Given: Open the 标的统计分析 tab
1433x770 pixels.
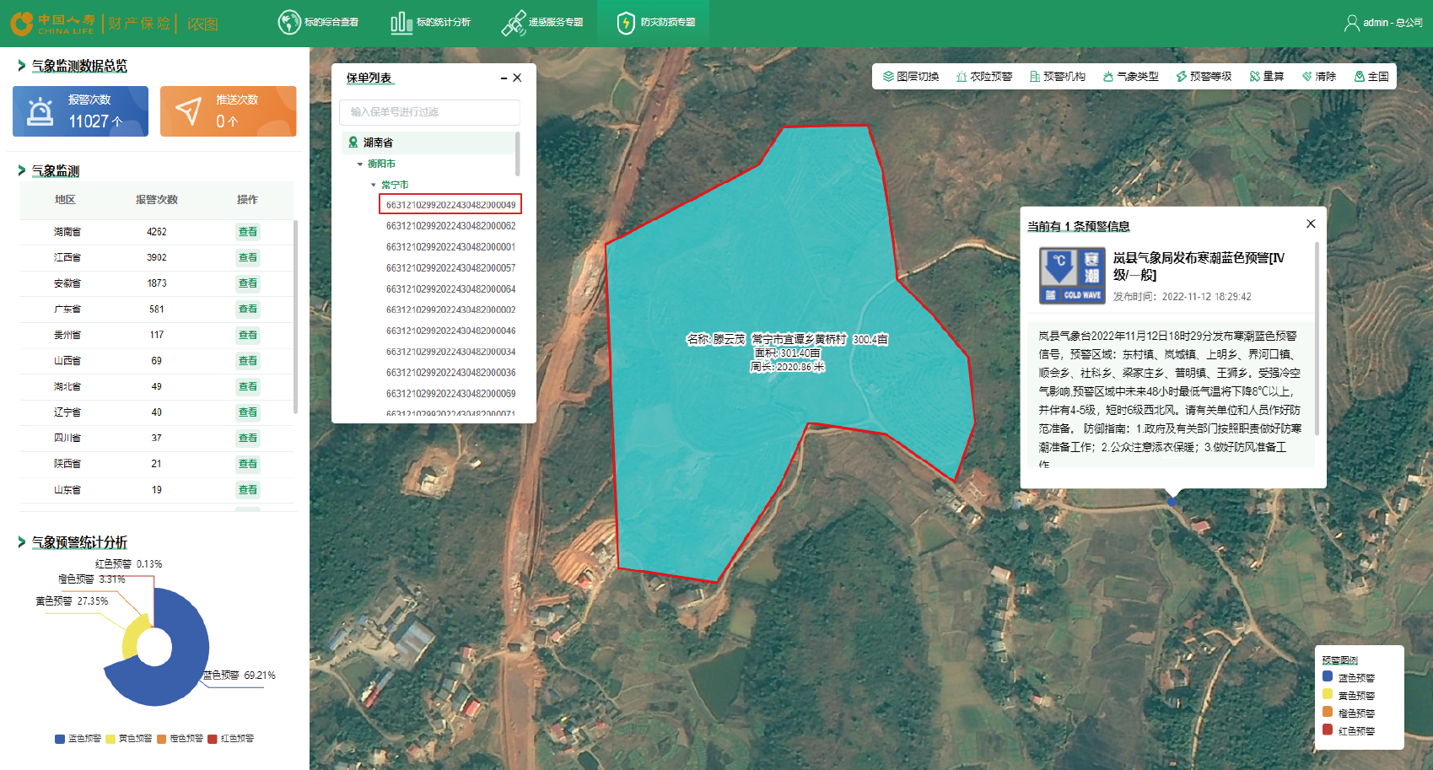Looking at the screenshot, I should pyautogui.click(x=431, y=23).
